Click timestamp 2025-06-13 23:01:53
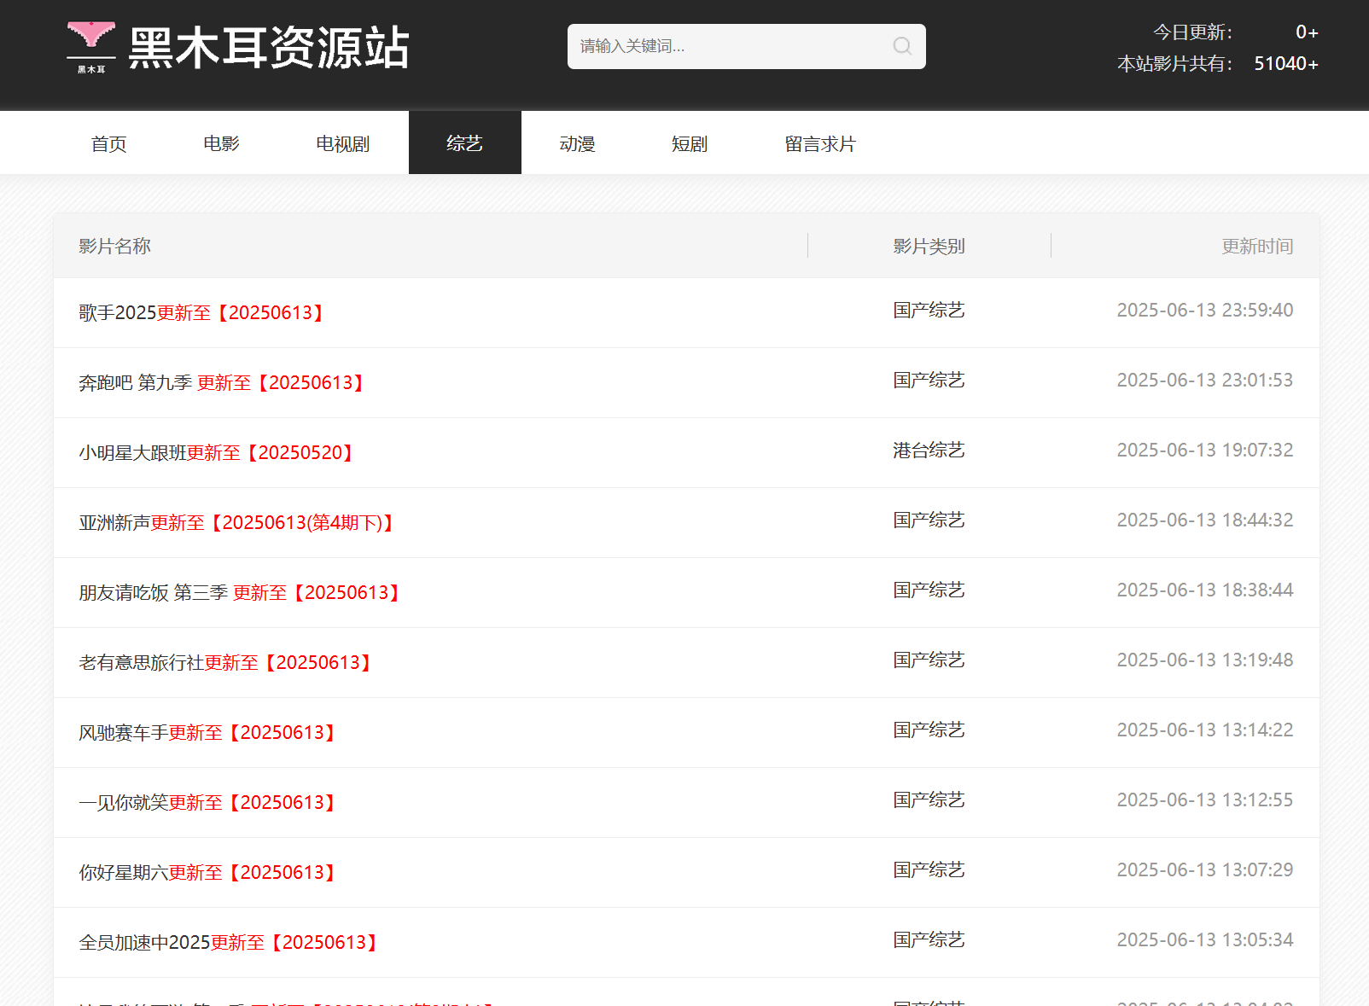 tap(1205, 380)
